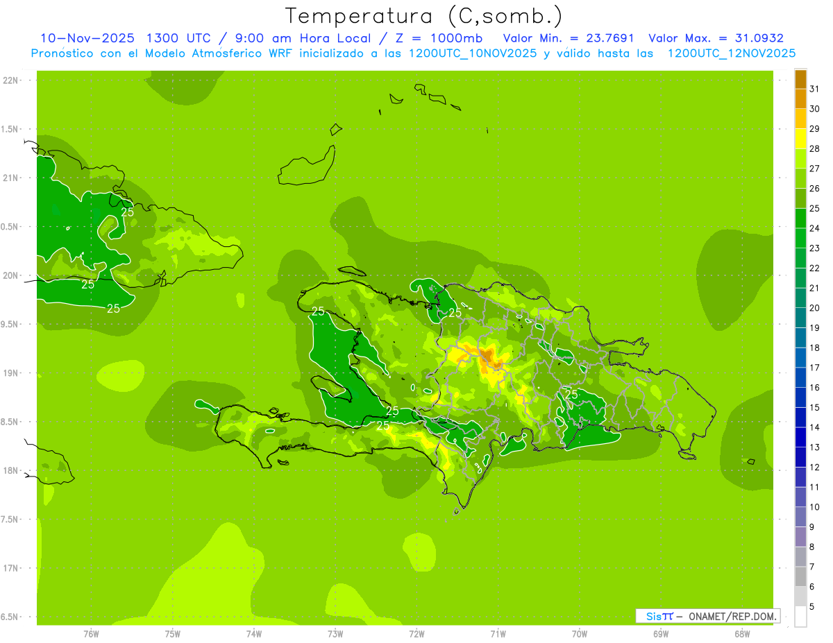833x643 pixels.
Task: Click the colorbar value '10'
Action: click(814, 507)
